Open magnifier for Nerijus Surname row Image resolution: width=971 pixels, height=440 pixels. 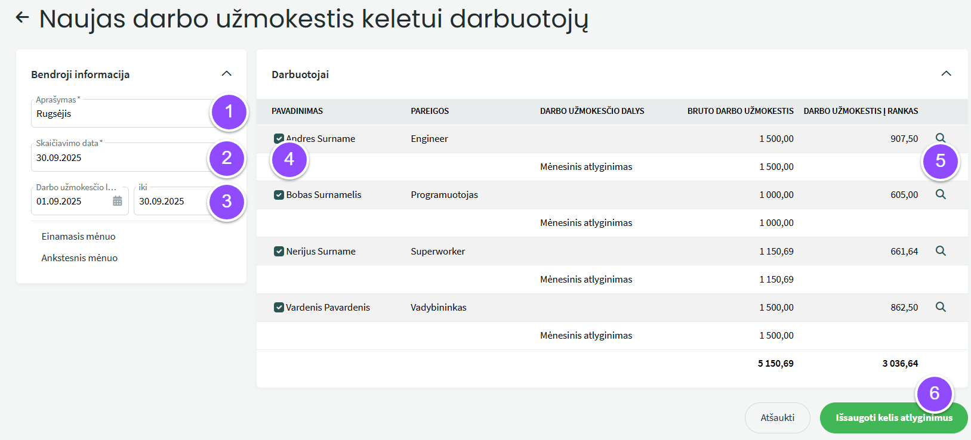coord(941,251)
